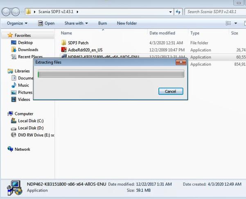The height and width of the screenshot is (199, 246).
Task: Sort by Size column header
Action: click(x=235, y=33)
